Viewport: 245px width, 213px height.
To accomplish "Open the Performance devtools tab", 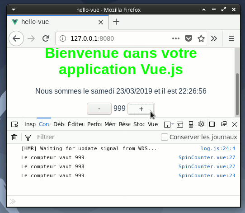I will tap(94, 124).
